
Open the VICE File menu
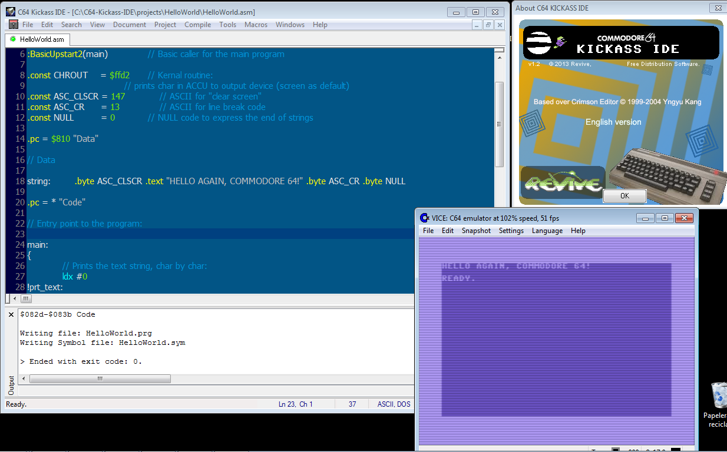click(428, 231)
